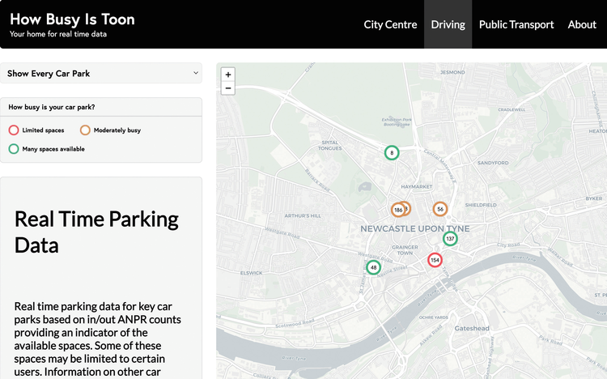Click the SANDYFORD map label
Screen dimensions: 607x379
[493, 163]
